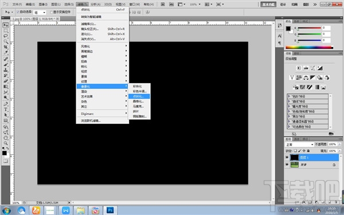344x215 pixels.
Task: Click the 设计 workspace button
Action: click(283, 5)
